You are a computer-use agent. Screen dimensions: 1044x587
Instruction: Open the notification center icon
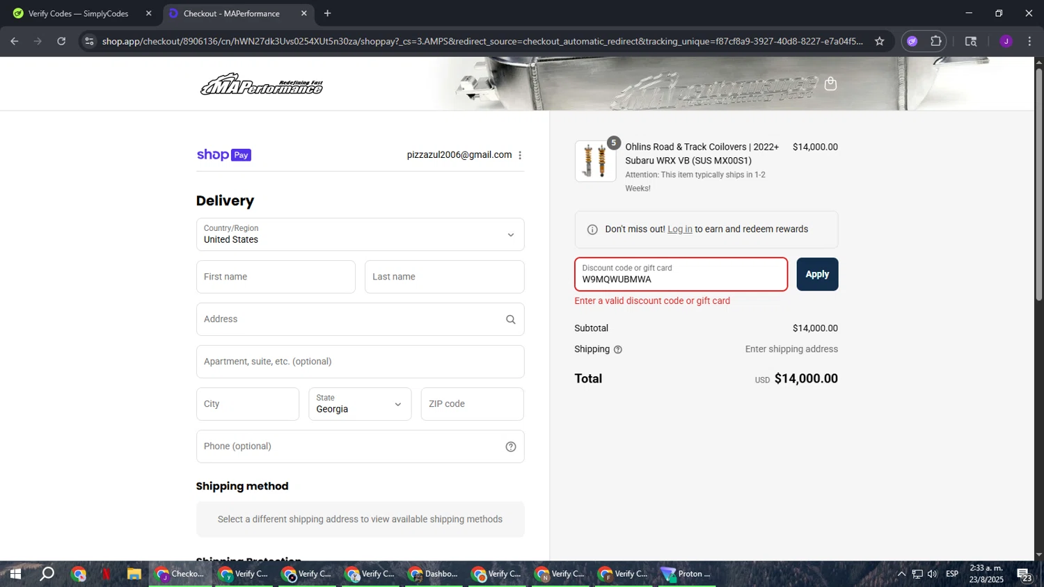click(x=1025, y=574)
